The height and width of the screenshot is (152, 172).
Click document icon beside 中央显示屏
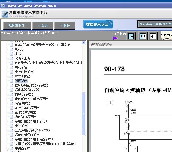click(12, 148)
